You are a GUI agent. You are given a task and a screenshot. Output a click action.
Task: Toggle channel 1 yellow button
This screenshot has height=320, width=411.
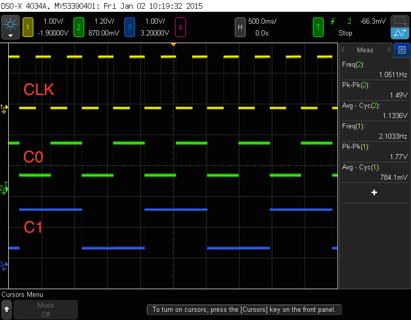(28, 27)
